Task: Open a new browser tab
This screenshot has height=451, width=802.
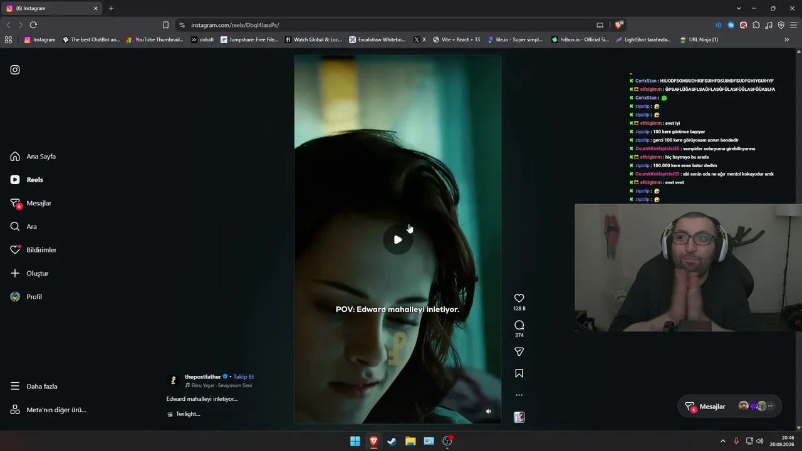Action: (111, 8)
